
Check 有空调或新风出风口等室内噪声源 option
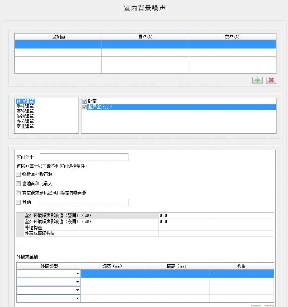18,193
